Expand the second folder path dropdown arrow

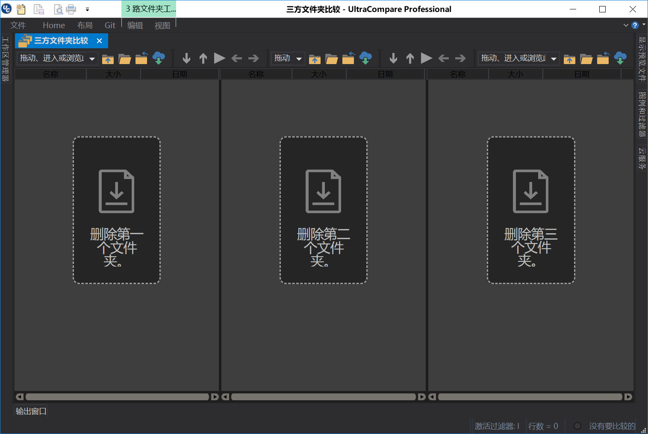[x=299, y=59]
